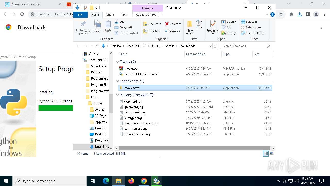Click the Cut scissors command
The width and height of the screenshot is (330, 186).
[x=119, y=22]
